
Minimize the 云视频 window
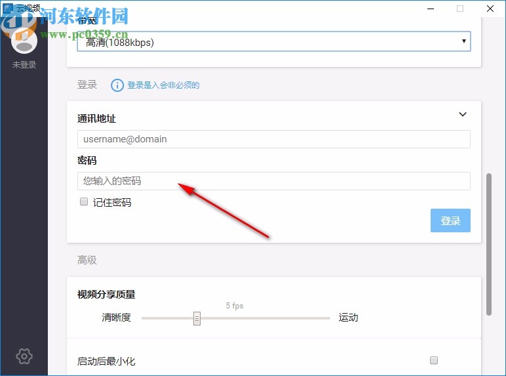[x=431, y=9]
